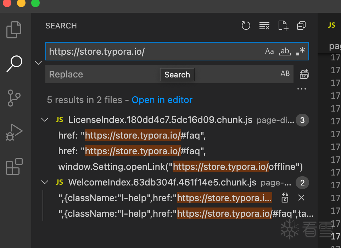
Task: Toggle Match Whole Word option
Action: point(285,51)
